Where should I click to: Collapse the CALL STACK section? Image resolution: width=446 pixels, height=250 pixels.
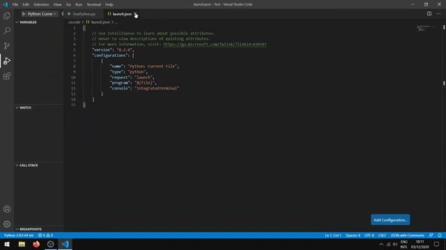point(39,165)
